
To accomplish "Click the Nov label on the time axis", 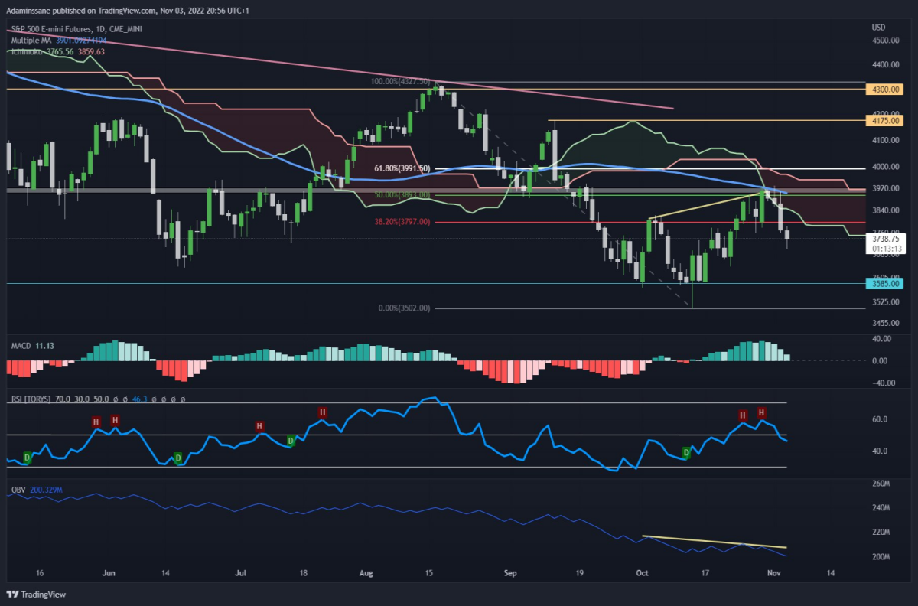I will coord(774,572).
